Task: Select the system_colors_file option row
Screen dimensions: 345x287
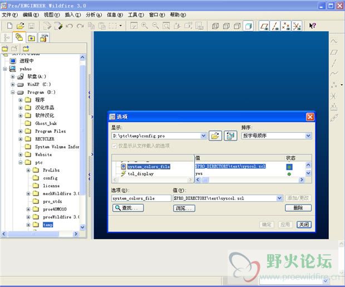Action: pos(149,167)
